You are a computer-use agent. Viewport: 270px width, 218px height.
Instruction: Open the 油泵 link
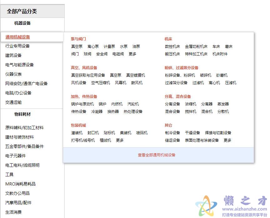pos(136,47)
